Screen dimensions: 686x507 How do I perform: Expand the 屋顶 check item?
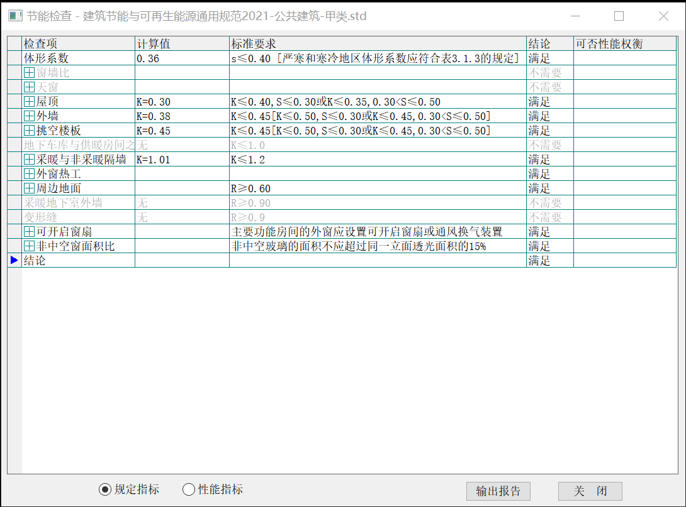pyautogui.click(x=29, y=102)
